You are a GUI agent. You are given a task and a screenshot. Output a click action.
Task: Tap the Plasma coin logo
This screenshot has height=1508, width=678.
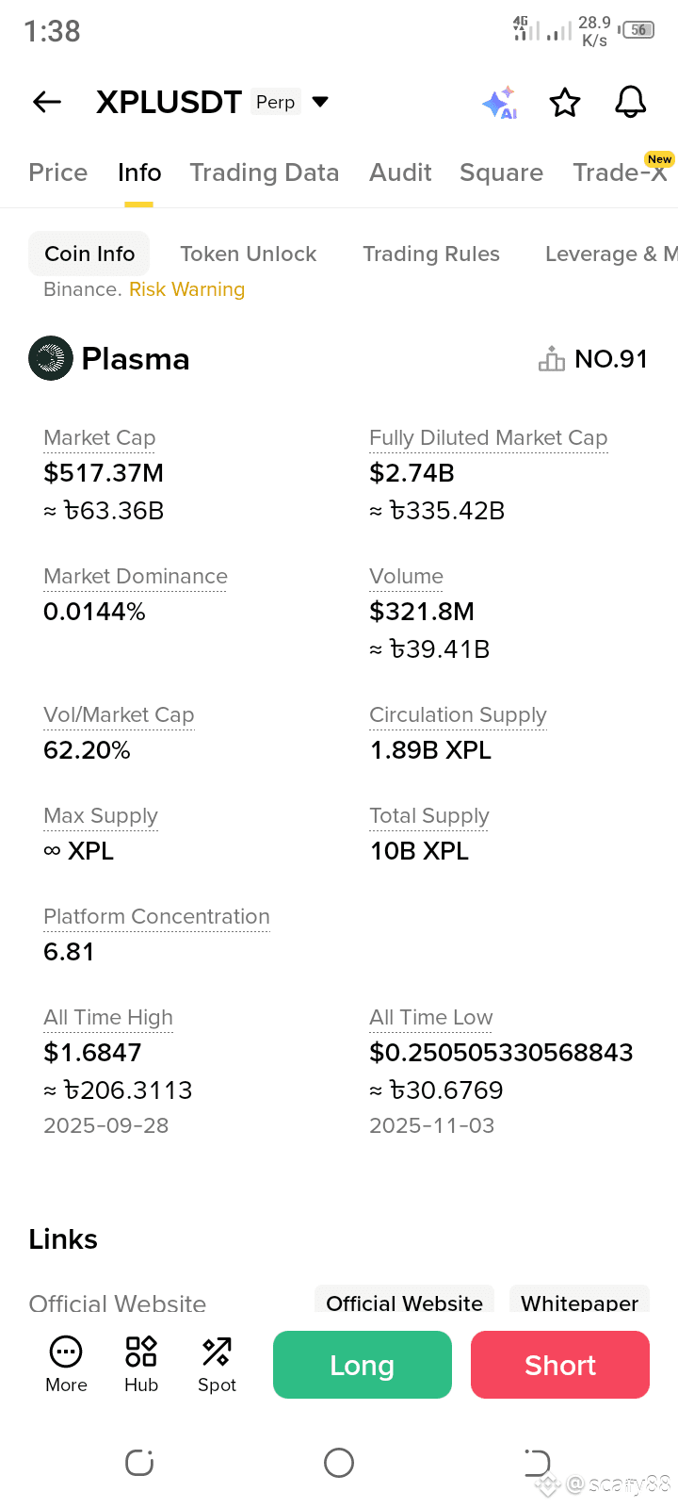coord(51,358)
